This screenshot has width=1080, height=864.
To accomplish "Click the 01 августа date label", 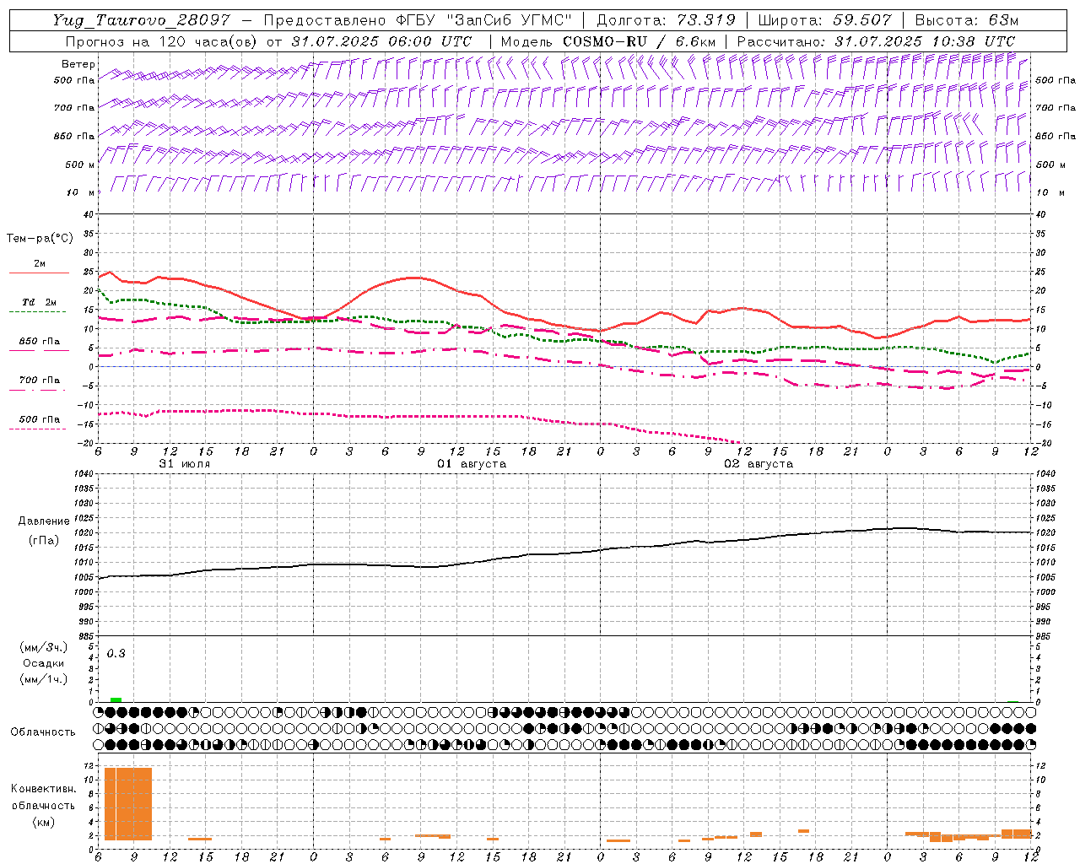I will [472, 464].
